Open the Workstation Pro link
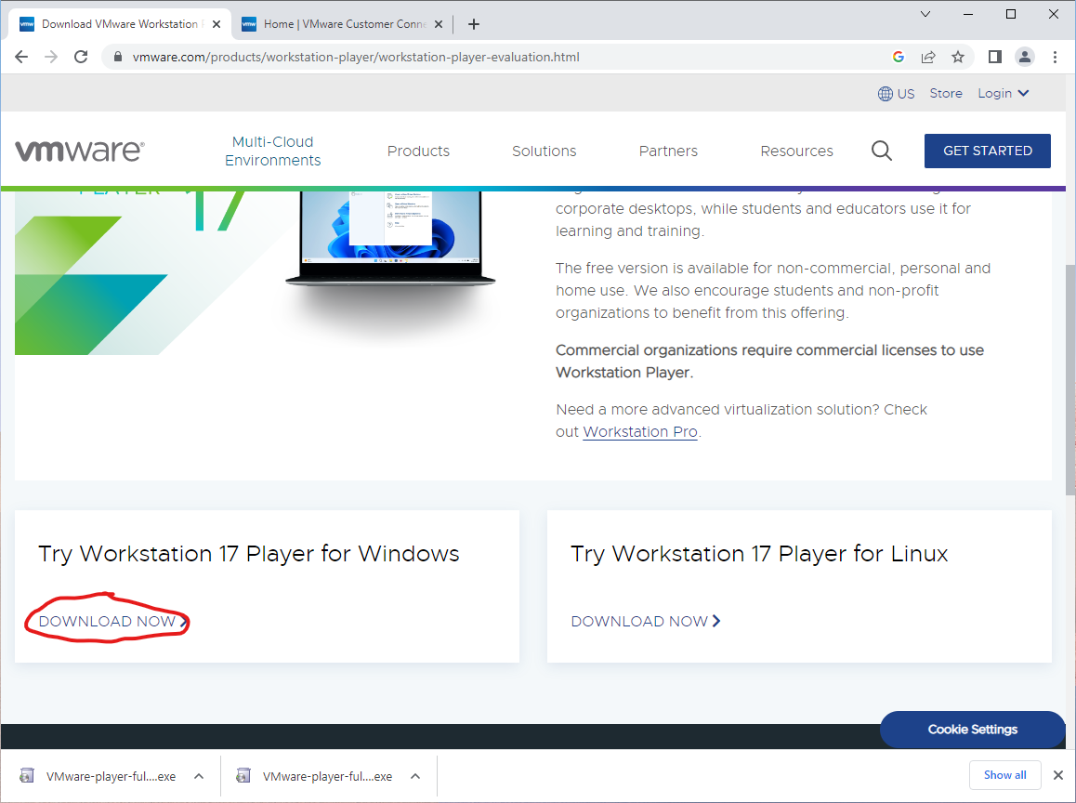Screen dimensions: 1076x803 (x=639, y=431)
